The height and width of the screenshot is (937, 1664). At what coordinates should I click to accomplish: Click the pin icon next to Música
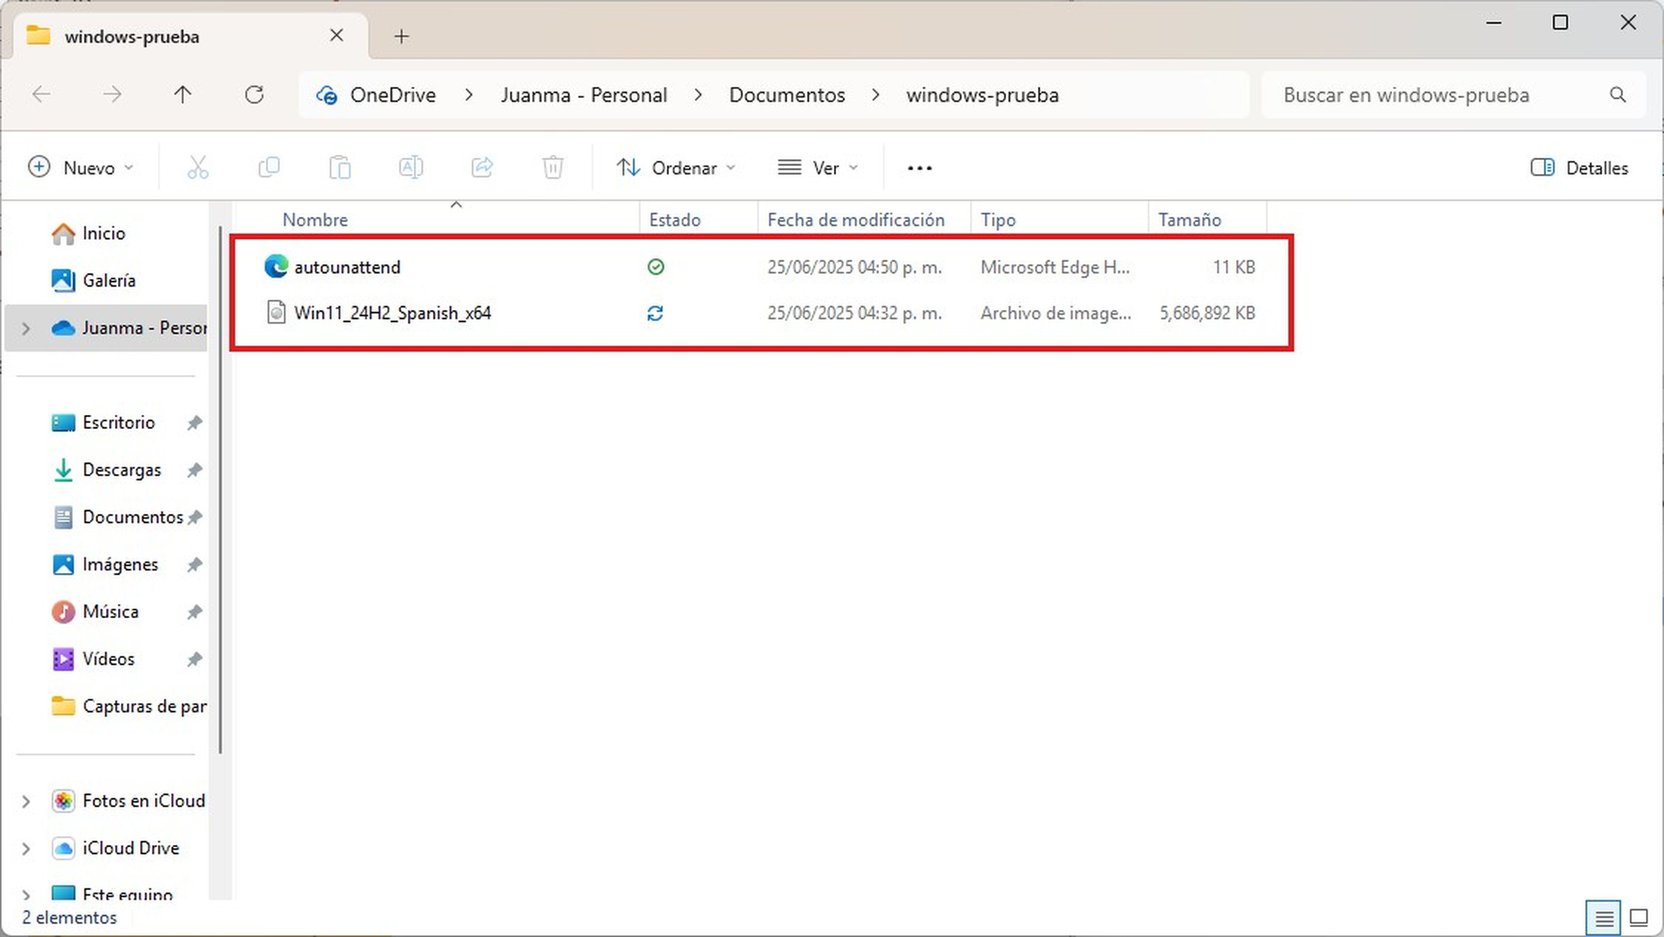click(x=195, y=612)
